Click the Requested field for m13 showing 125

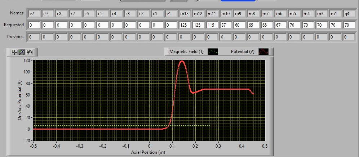185,25
